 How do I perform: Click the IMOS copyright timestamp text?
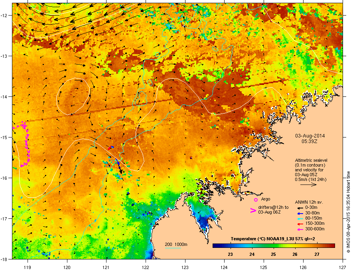(x=348, y=212)
